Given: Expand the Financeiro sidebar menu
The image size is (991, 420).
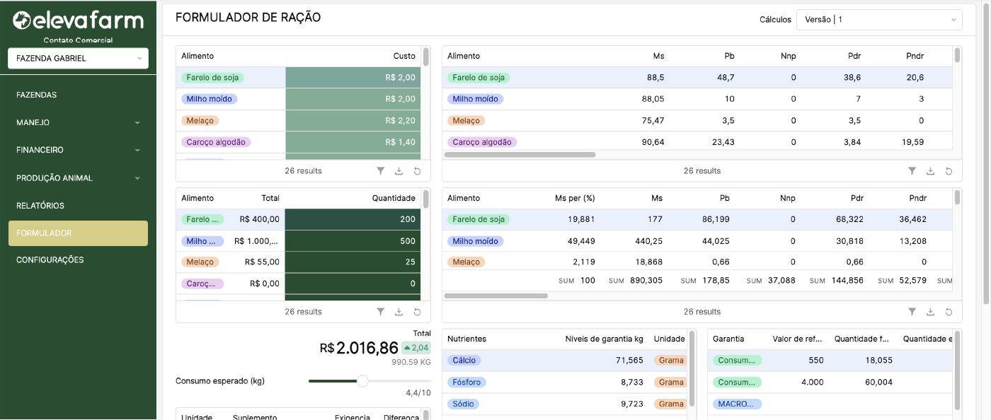Looking at the screenshot, I should tap(78, 150).
